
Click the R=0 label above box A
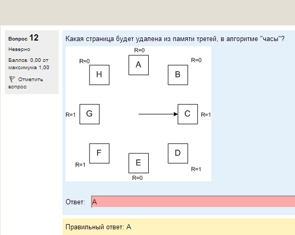pyautogui.click(x=139, y=50)
